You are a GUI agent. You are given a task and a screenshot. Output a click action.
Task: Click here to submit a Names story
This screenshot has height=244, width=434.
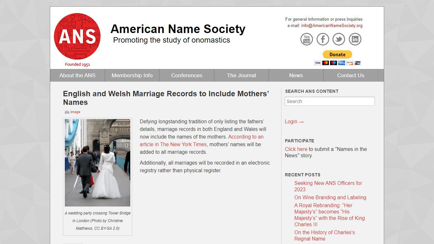(296, 149)
